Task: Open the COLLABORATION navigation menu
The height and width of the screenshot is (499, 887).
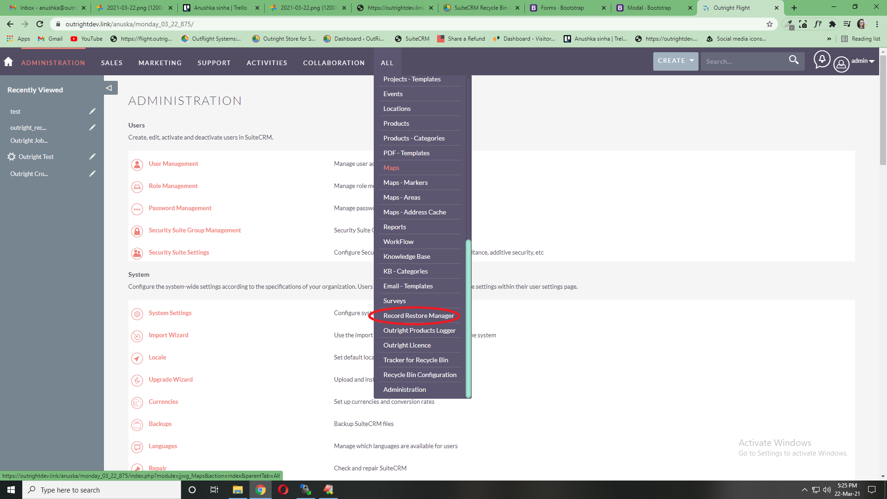Action: pyautogui.click(x=334, y=63)
